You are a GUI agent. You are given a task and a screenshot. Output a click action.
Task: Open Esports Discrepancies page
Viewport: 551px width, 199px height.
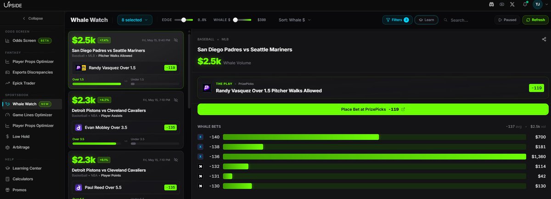click(x=32, y=72)
